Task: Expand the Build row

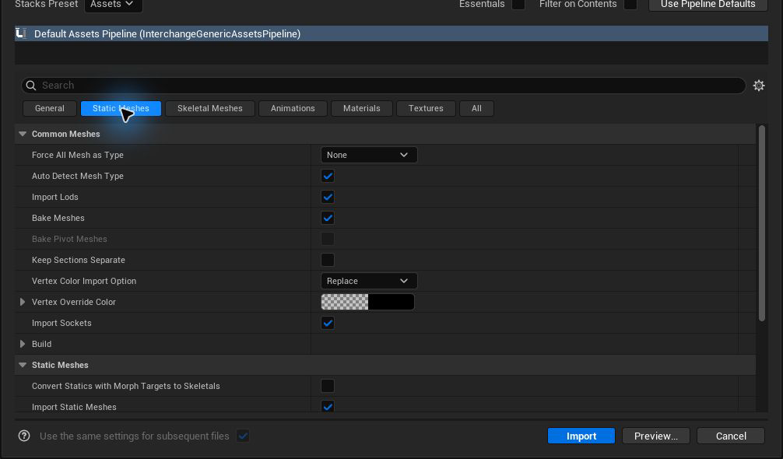Action: (x=23, y=344)
